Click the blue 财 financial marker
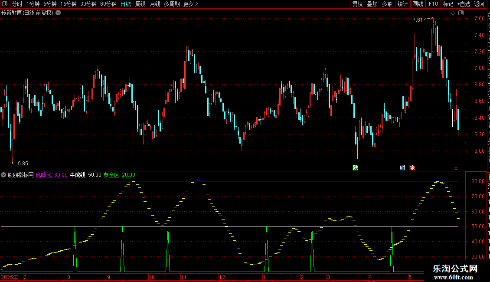Viewport: 490px width, 282px height. (x=402, y=167)
